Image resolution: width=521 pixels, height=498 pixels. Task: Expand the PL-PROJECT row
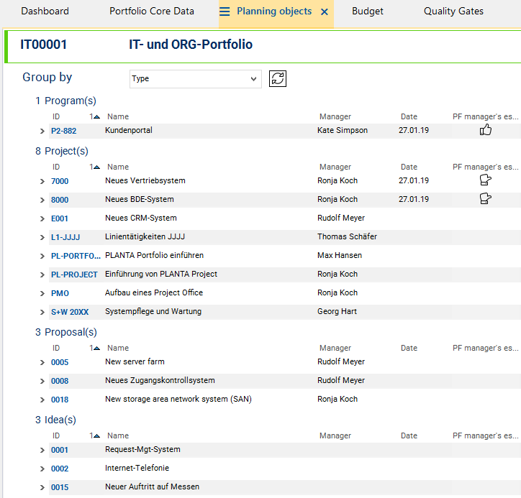coord(42,275)
